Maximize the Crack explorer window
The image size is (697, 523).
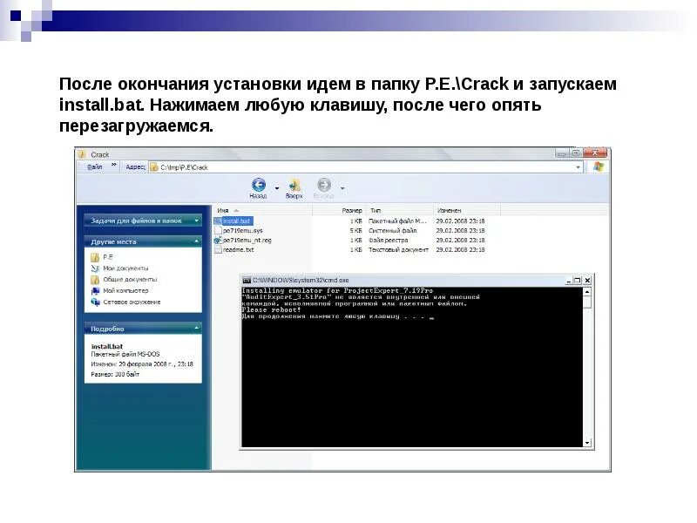[576, 153]
